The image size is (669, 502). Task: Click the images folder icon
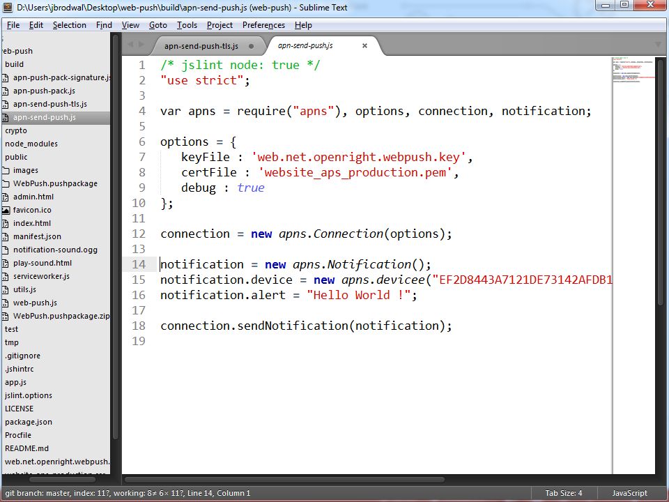(x=5, y=170)
